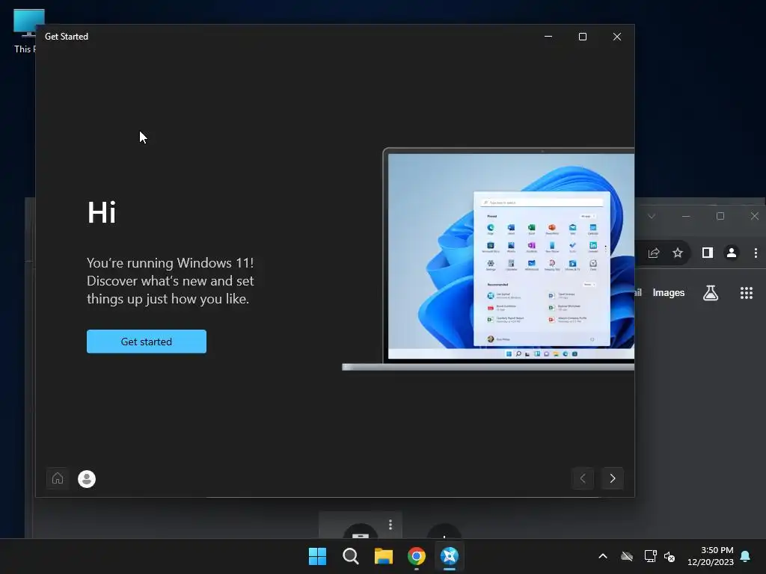Image resolution: width=766 pixels, height=574 pixels.
Task: Open taskbar Search
Action: 350,556
